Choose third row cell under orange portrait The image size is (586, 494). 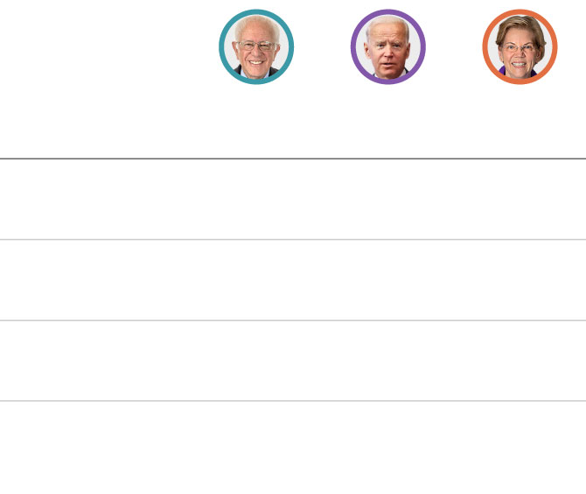520,361
